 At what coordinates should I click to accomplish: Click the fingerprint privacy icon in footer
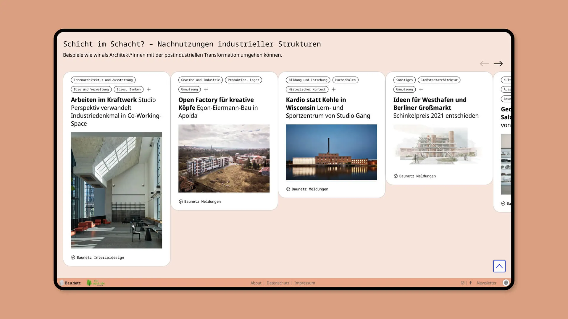506,283
